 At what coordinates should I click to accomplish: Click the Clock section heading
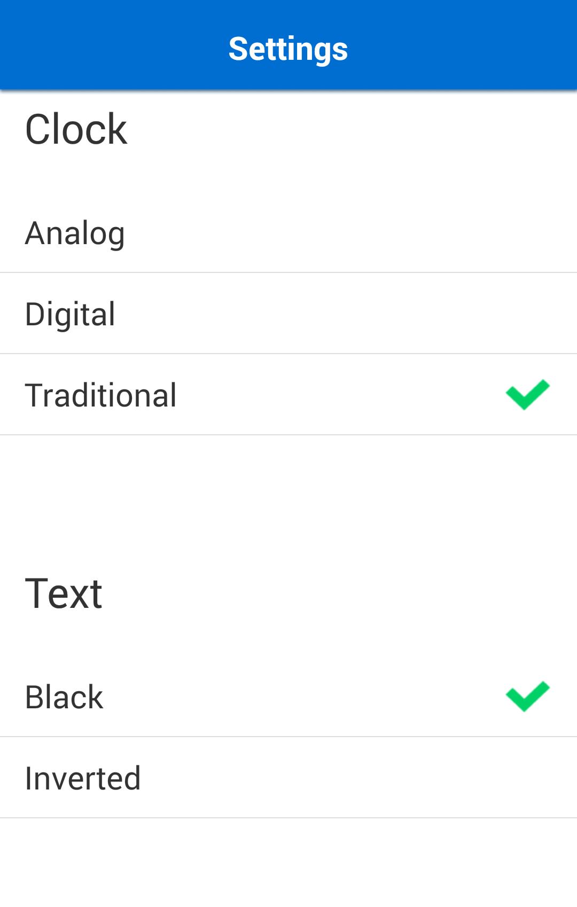tap(76, 128)
